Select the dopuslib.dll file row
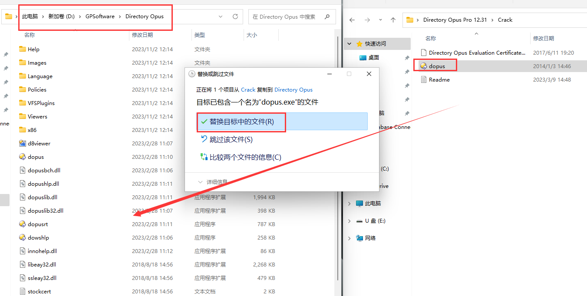The image size is (587, 296). [x=148, y=197]
